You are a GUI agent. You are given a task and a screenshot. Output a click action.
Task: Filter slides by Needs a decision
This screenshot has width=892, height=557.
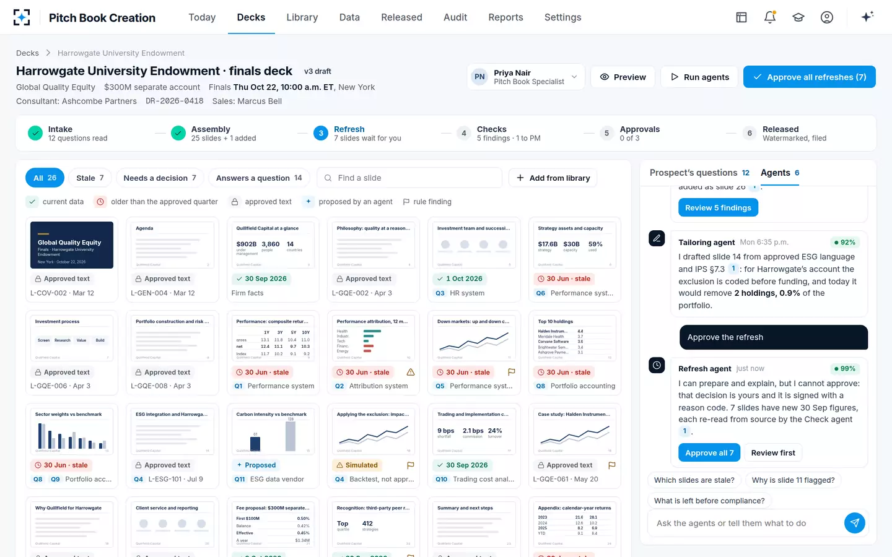[160, 178]
